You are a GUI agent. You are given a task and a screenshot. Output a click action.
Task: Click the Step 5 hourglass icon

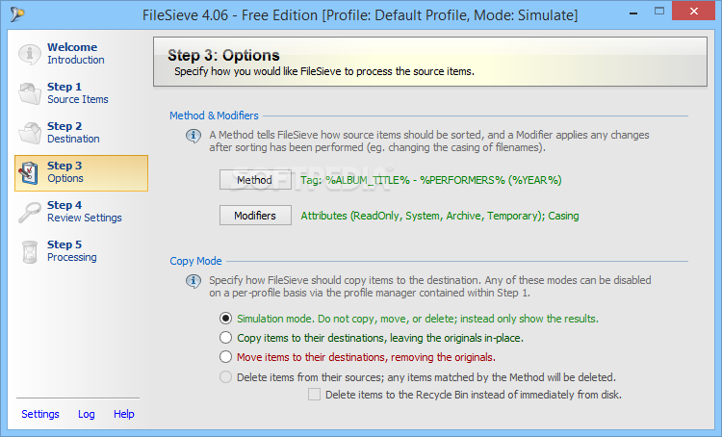[30, 252]
